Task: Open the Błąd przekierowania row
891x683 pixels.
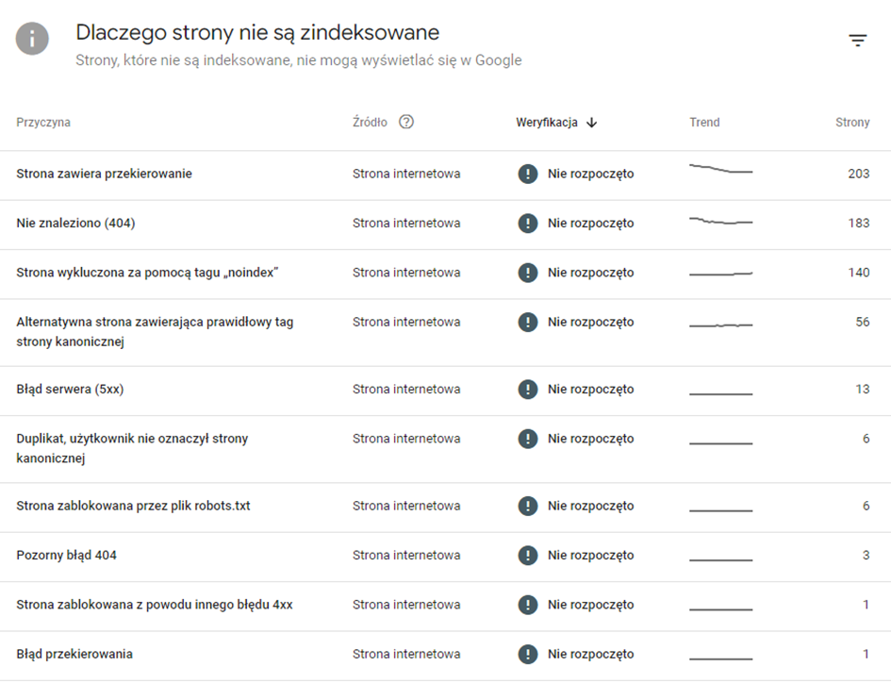Action: [x=445, y=656]
